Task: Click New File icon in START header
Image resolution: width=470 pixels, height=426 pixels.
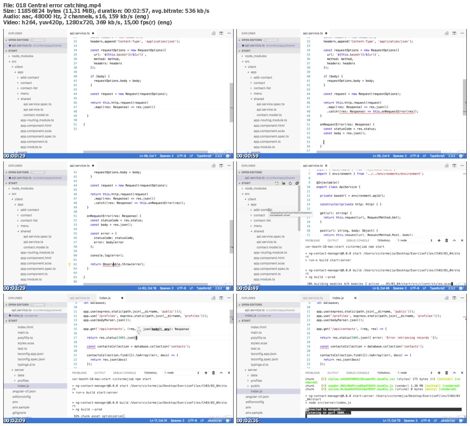Action: tap(277, 183)
